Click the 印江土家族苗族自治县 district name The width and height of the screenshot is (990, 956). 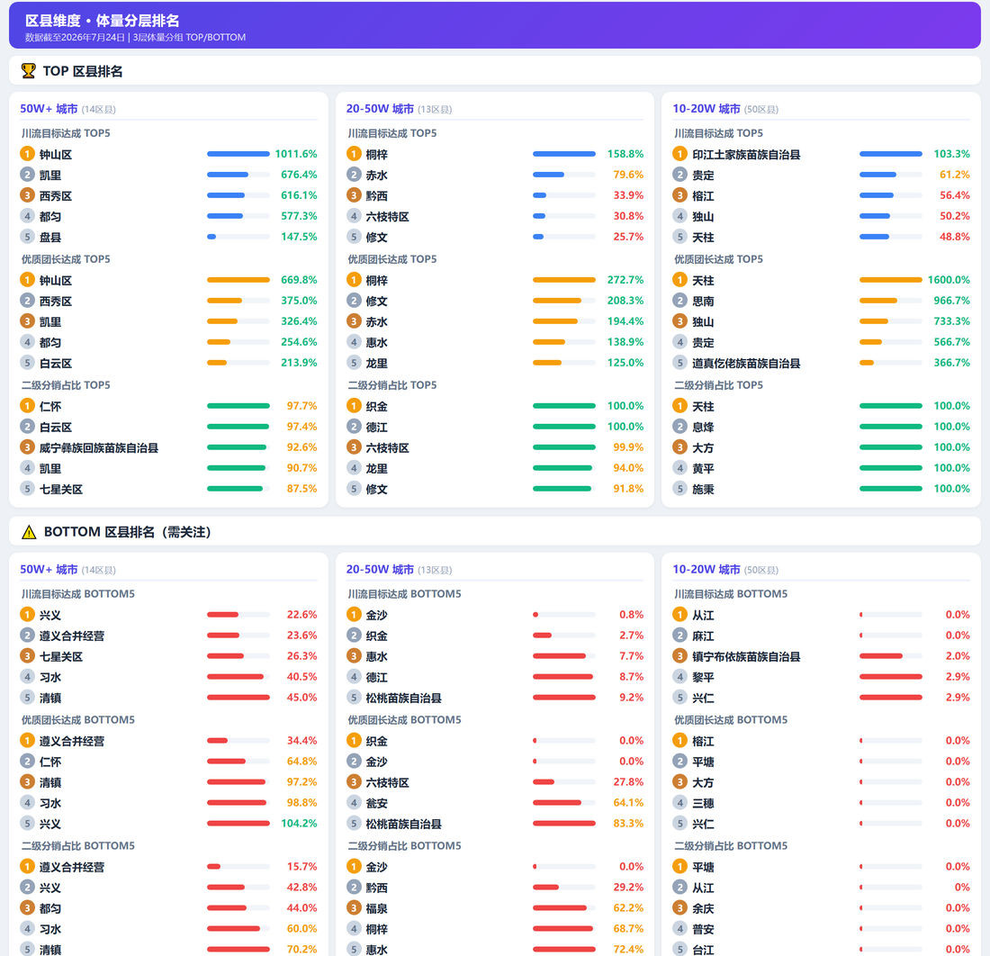coord(746,155)
